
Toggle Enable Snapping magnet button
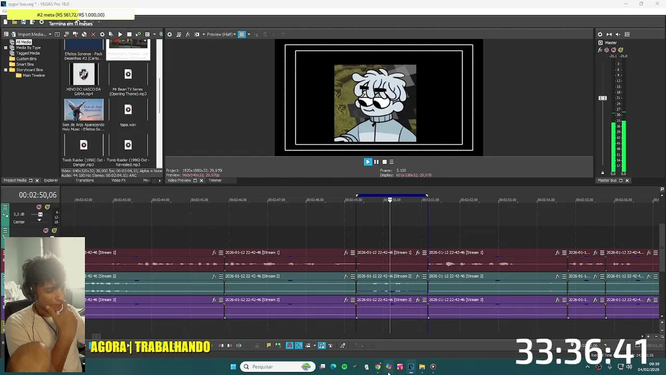pos(290,345)
